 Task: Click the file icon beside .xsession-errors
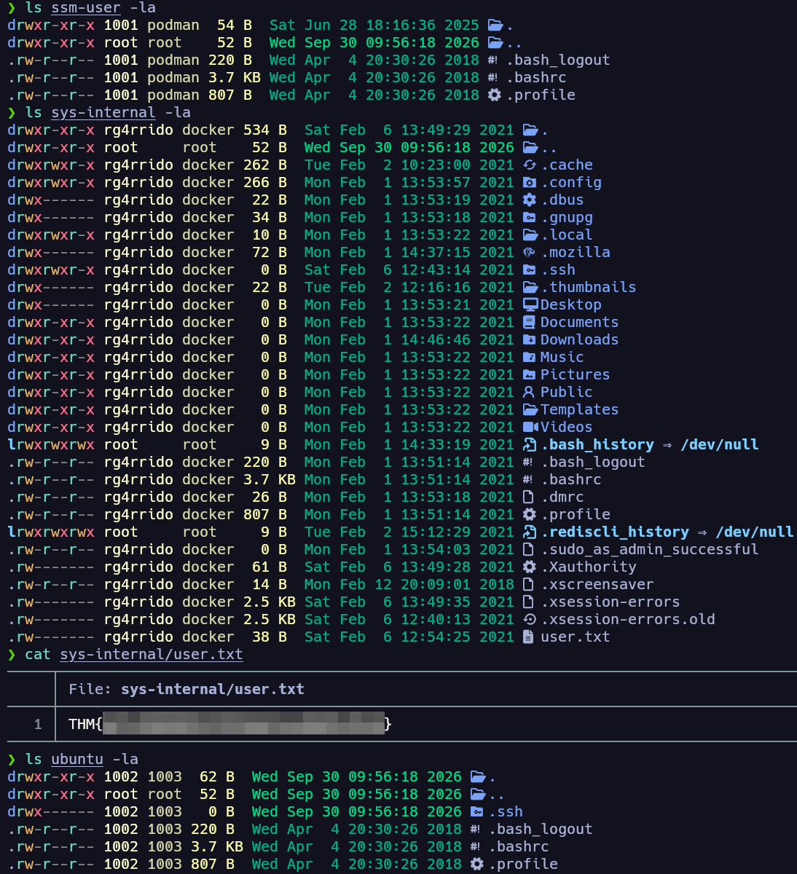tap(530, 602)
